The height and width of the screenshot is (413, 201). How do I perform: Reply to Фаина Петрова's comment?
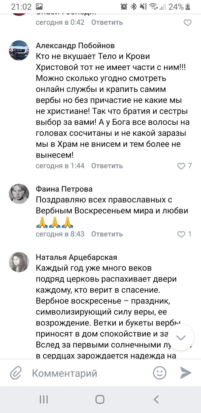click(x=107, y=234)
